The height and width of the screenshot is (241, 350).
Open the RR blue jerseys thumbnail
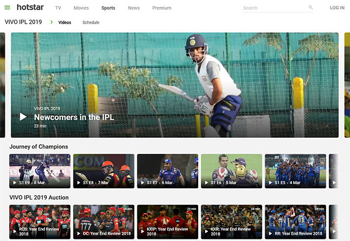[296, 222]
